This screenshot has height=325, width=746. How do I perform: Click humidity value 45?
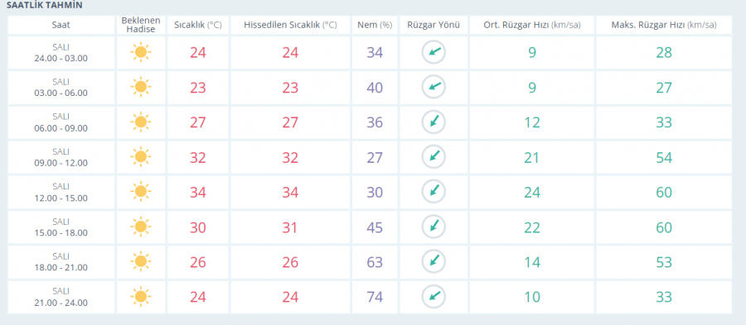(375, 227)
